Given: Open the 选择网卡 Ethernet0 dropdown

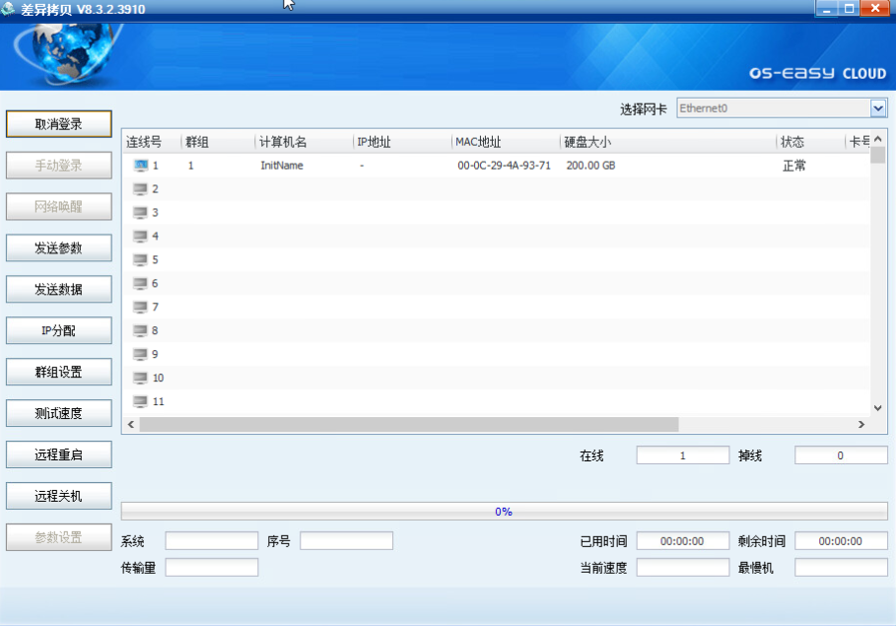Looking at the screenshot, I should pos(878,108).
